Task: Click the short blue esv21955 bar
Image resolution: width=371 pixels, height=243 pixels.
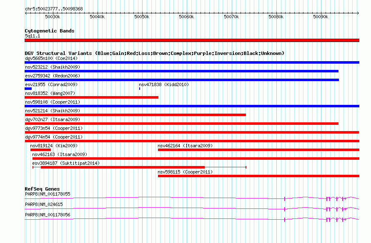Action: [x=28, y=89]
